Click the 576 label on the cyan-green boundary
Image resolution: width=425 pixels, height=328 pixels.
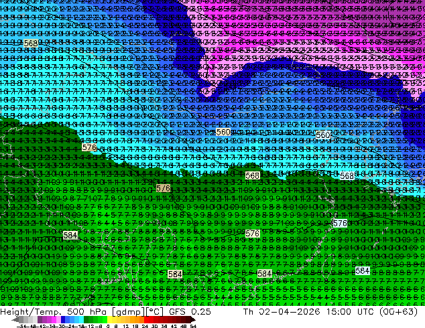coord(89,147)
